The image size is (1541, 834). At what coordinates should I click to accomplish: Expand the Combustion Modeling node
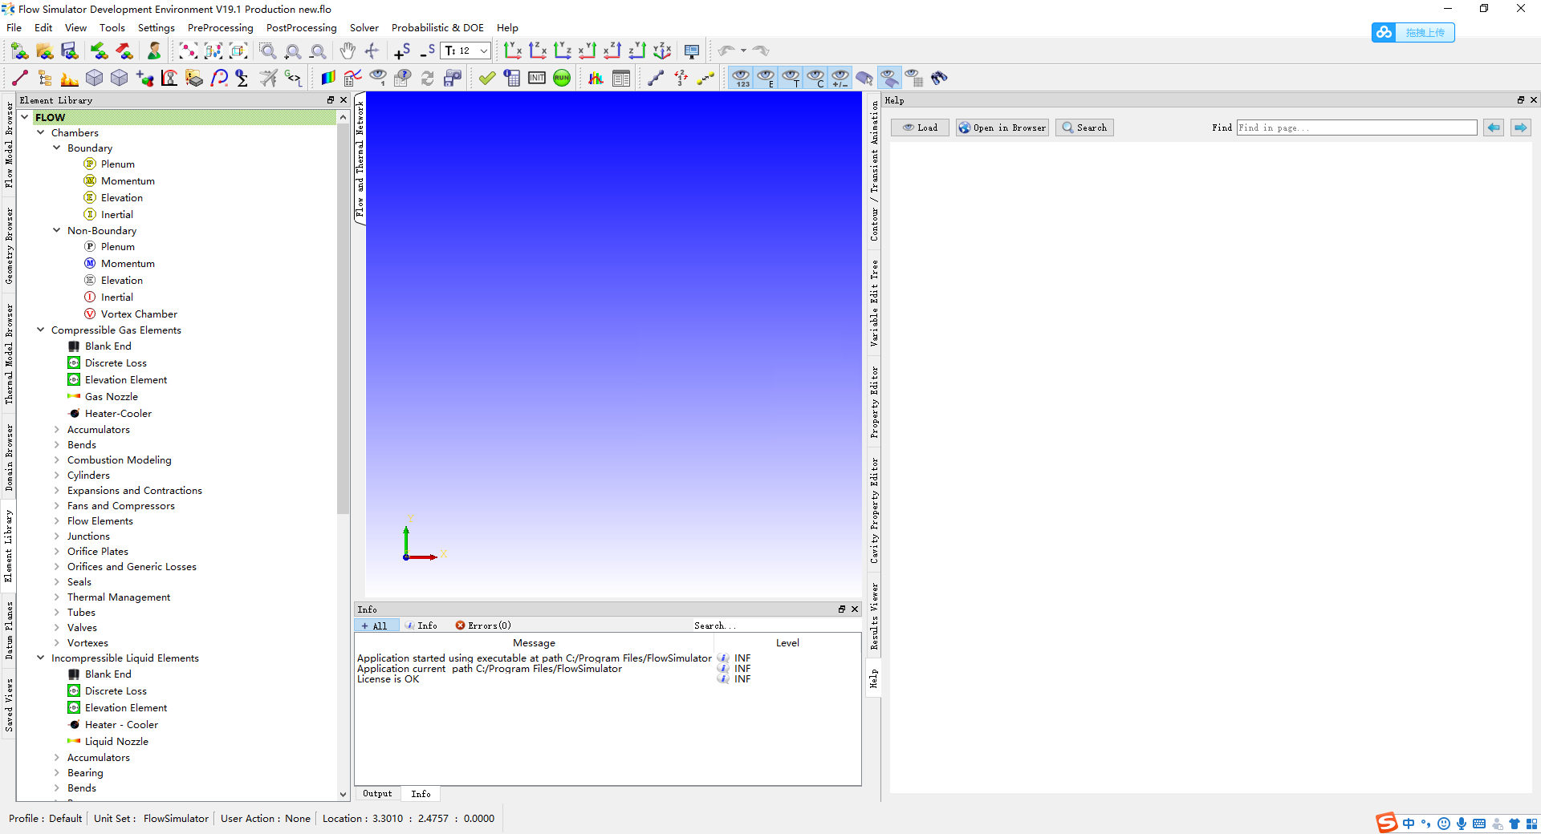pyautogui.click(x=57, y=460)
